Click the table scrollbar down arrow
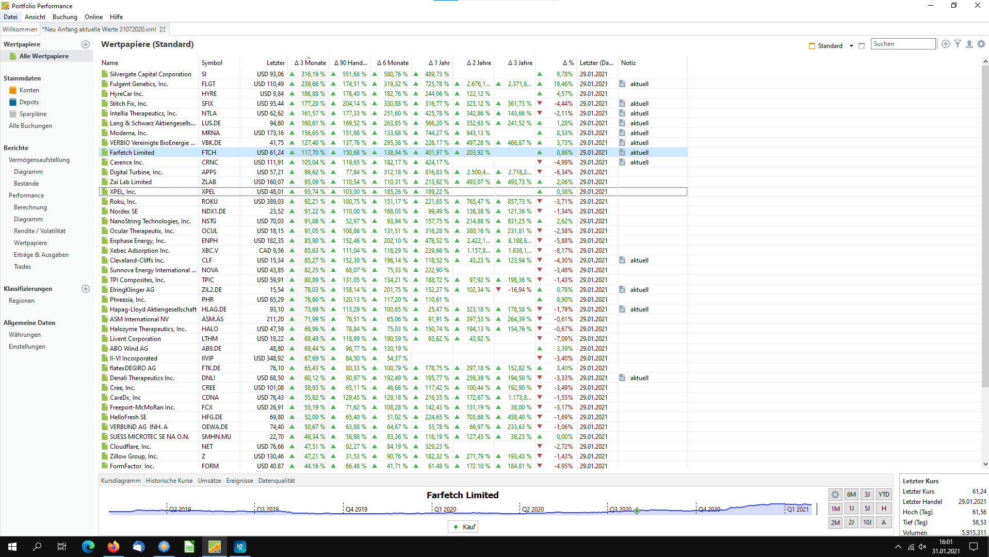The image size is (989, 557). (x=985, y=464)
